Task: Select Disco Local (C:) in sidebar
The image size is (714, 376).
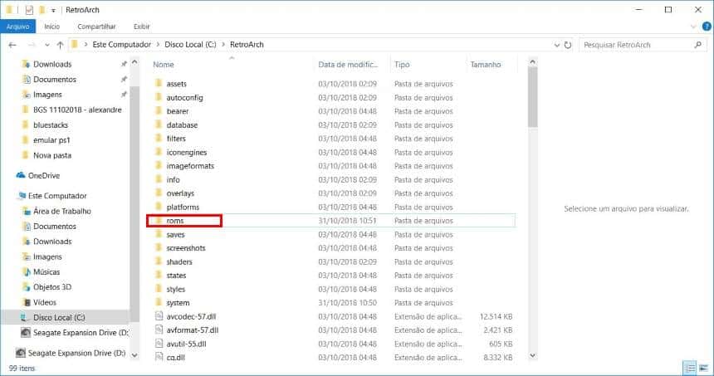Action: pos(59,317)
